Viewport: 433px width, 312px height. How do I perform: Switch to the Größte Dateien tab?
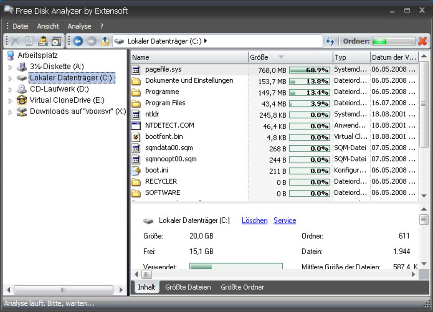point(188,287)
